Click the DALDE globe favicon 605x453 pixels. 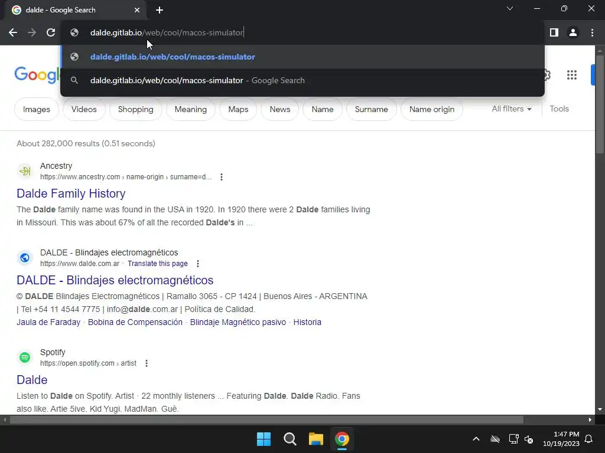(x=25, y=258)
